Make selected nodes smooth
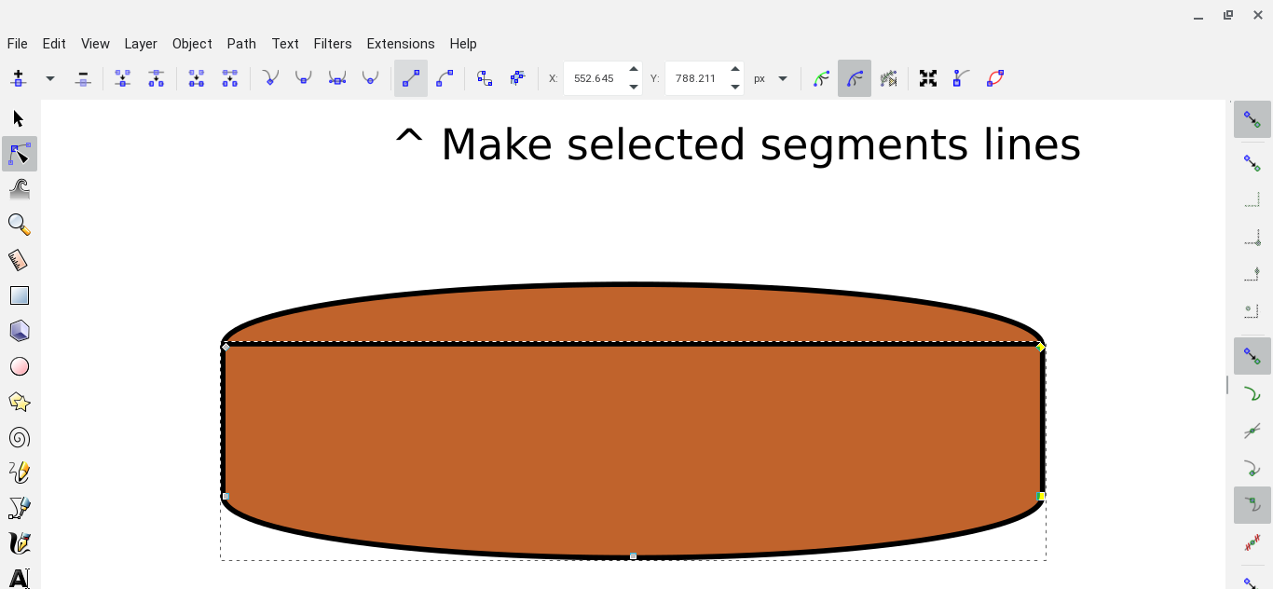This screenshot has width=1273, height=589. click(303, 78)
